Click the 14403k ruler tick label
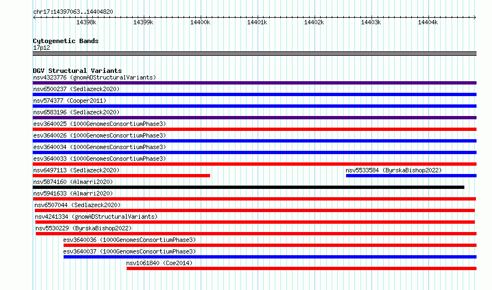This screenshot has width=492, height=290. [x=371, y=22]
